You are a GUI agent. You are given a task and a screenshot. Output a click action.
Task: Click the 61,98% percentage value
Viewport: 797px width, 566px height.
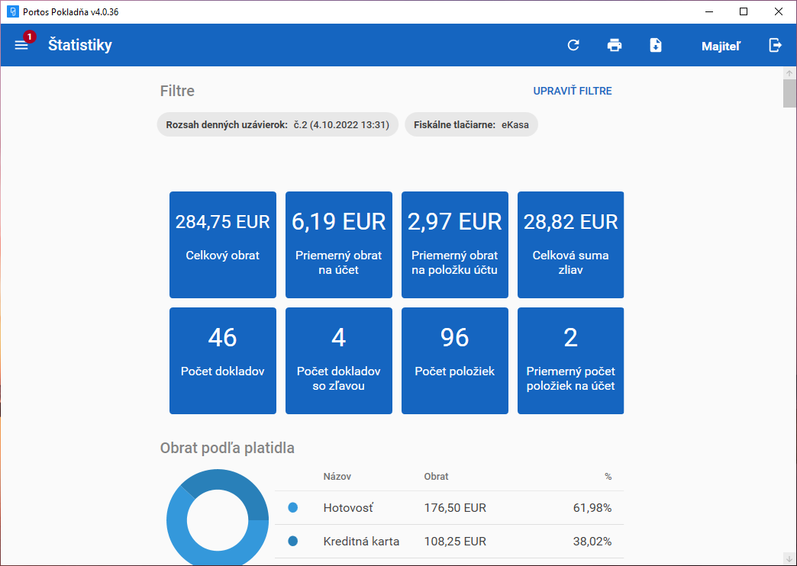[592, 507]
